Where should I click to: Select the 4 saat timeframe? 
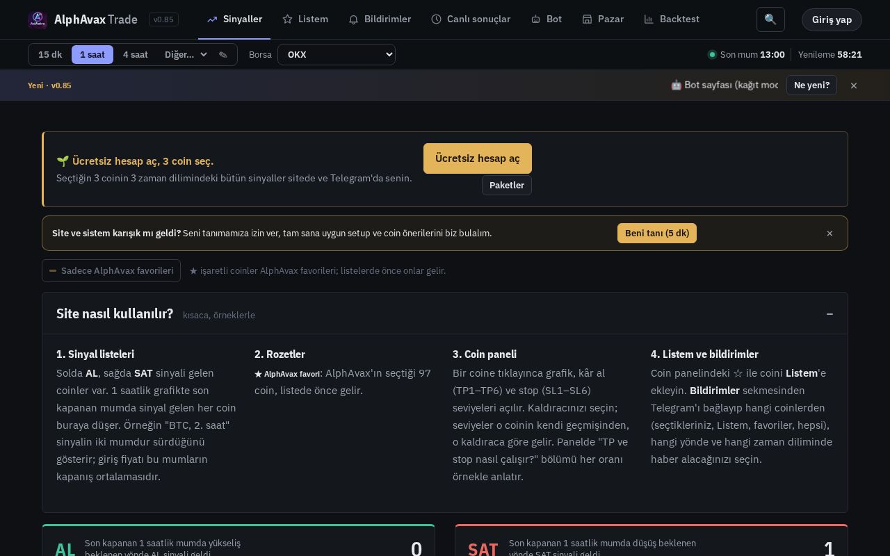coord(136,54)
